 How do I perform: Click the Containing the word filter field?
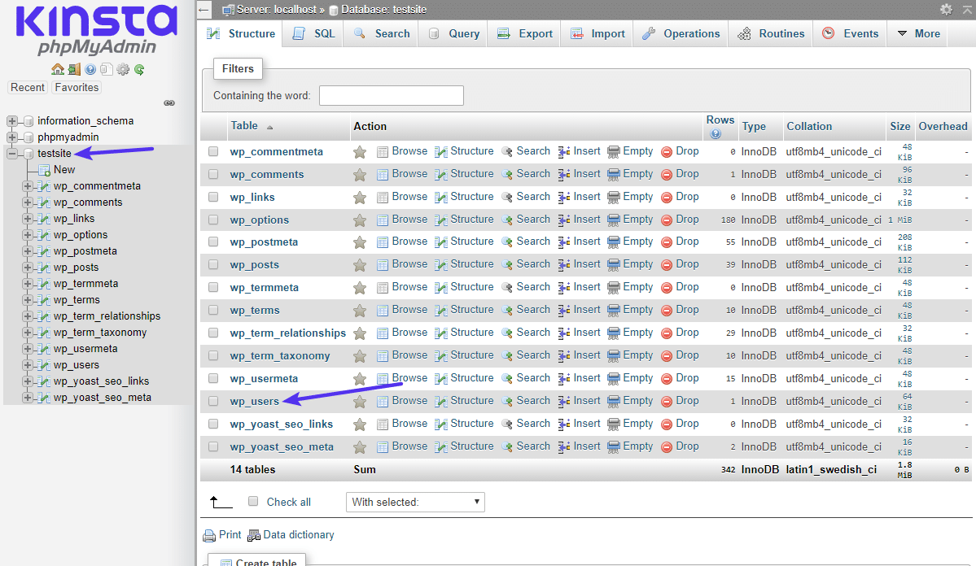(391, 95)
